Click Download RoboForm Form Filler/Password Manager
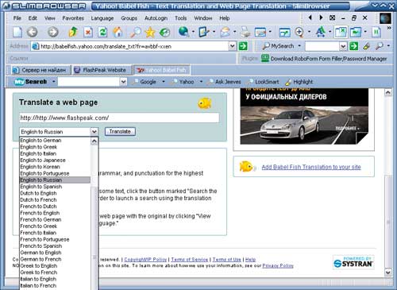Screen dimensions: 397x290 click(329, 59)
